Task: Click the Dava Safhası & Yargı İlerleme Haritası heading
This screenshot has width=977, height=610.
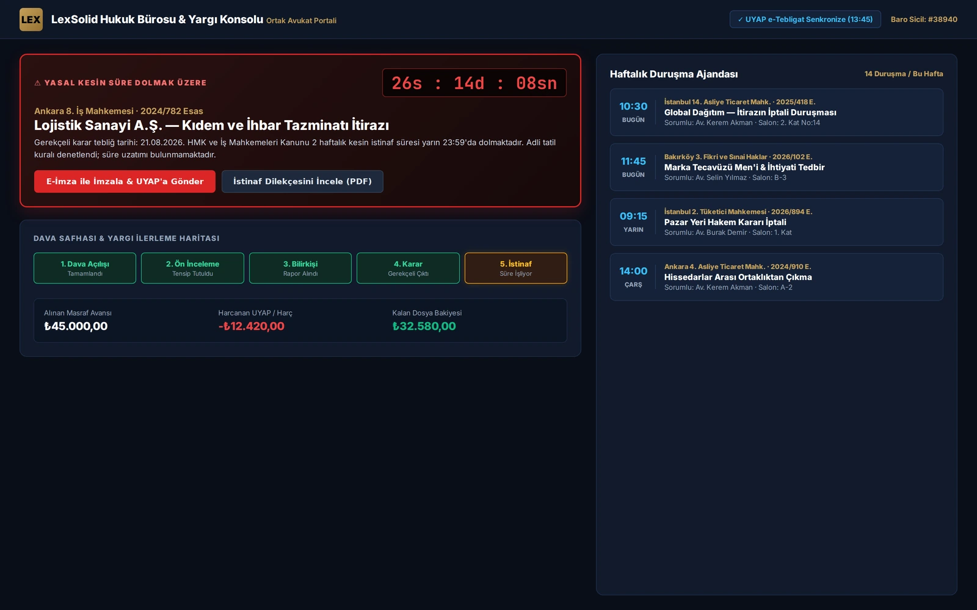Action: coord(126,239)
